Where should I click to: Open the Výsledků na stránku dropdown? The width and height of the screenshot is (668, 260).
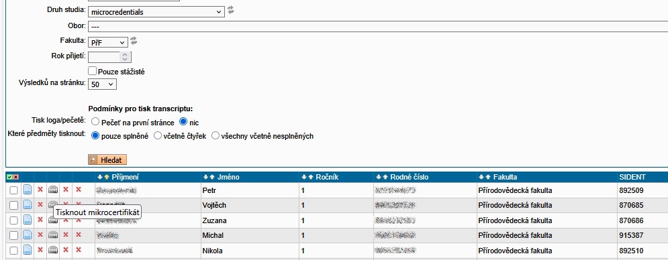coord(102,84)
